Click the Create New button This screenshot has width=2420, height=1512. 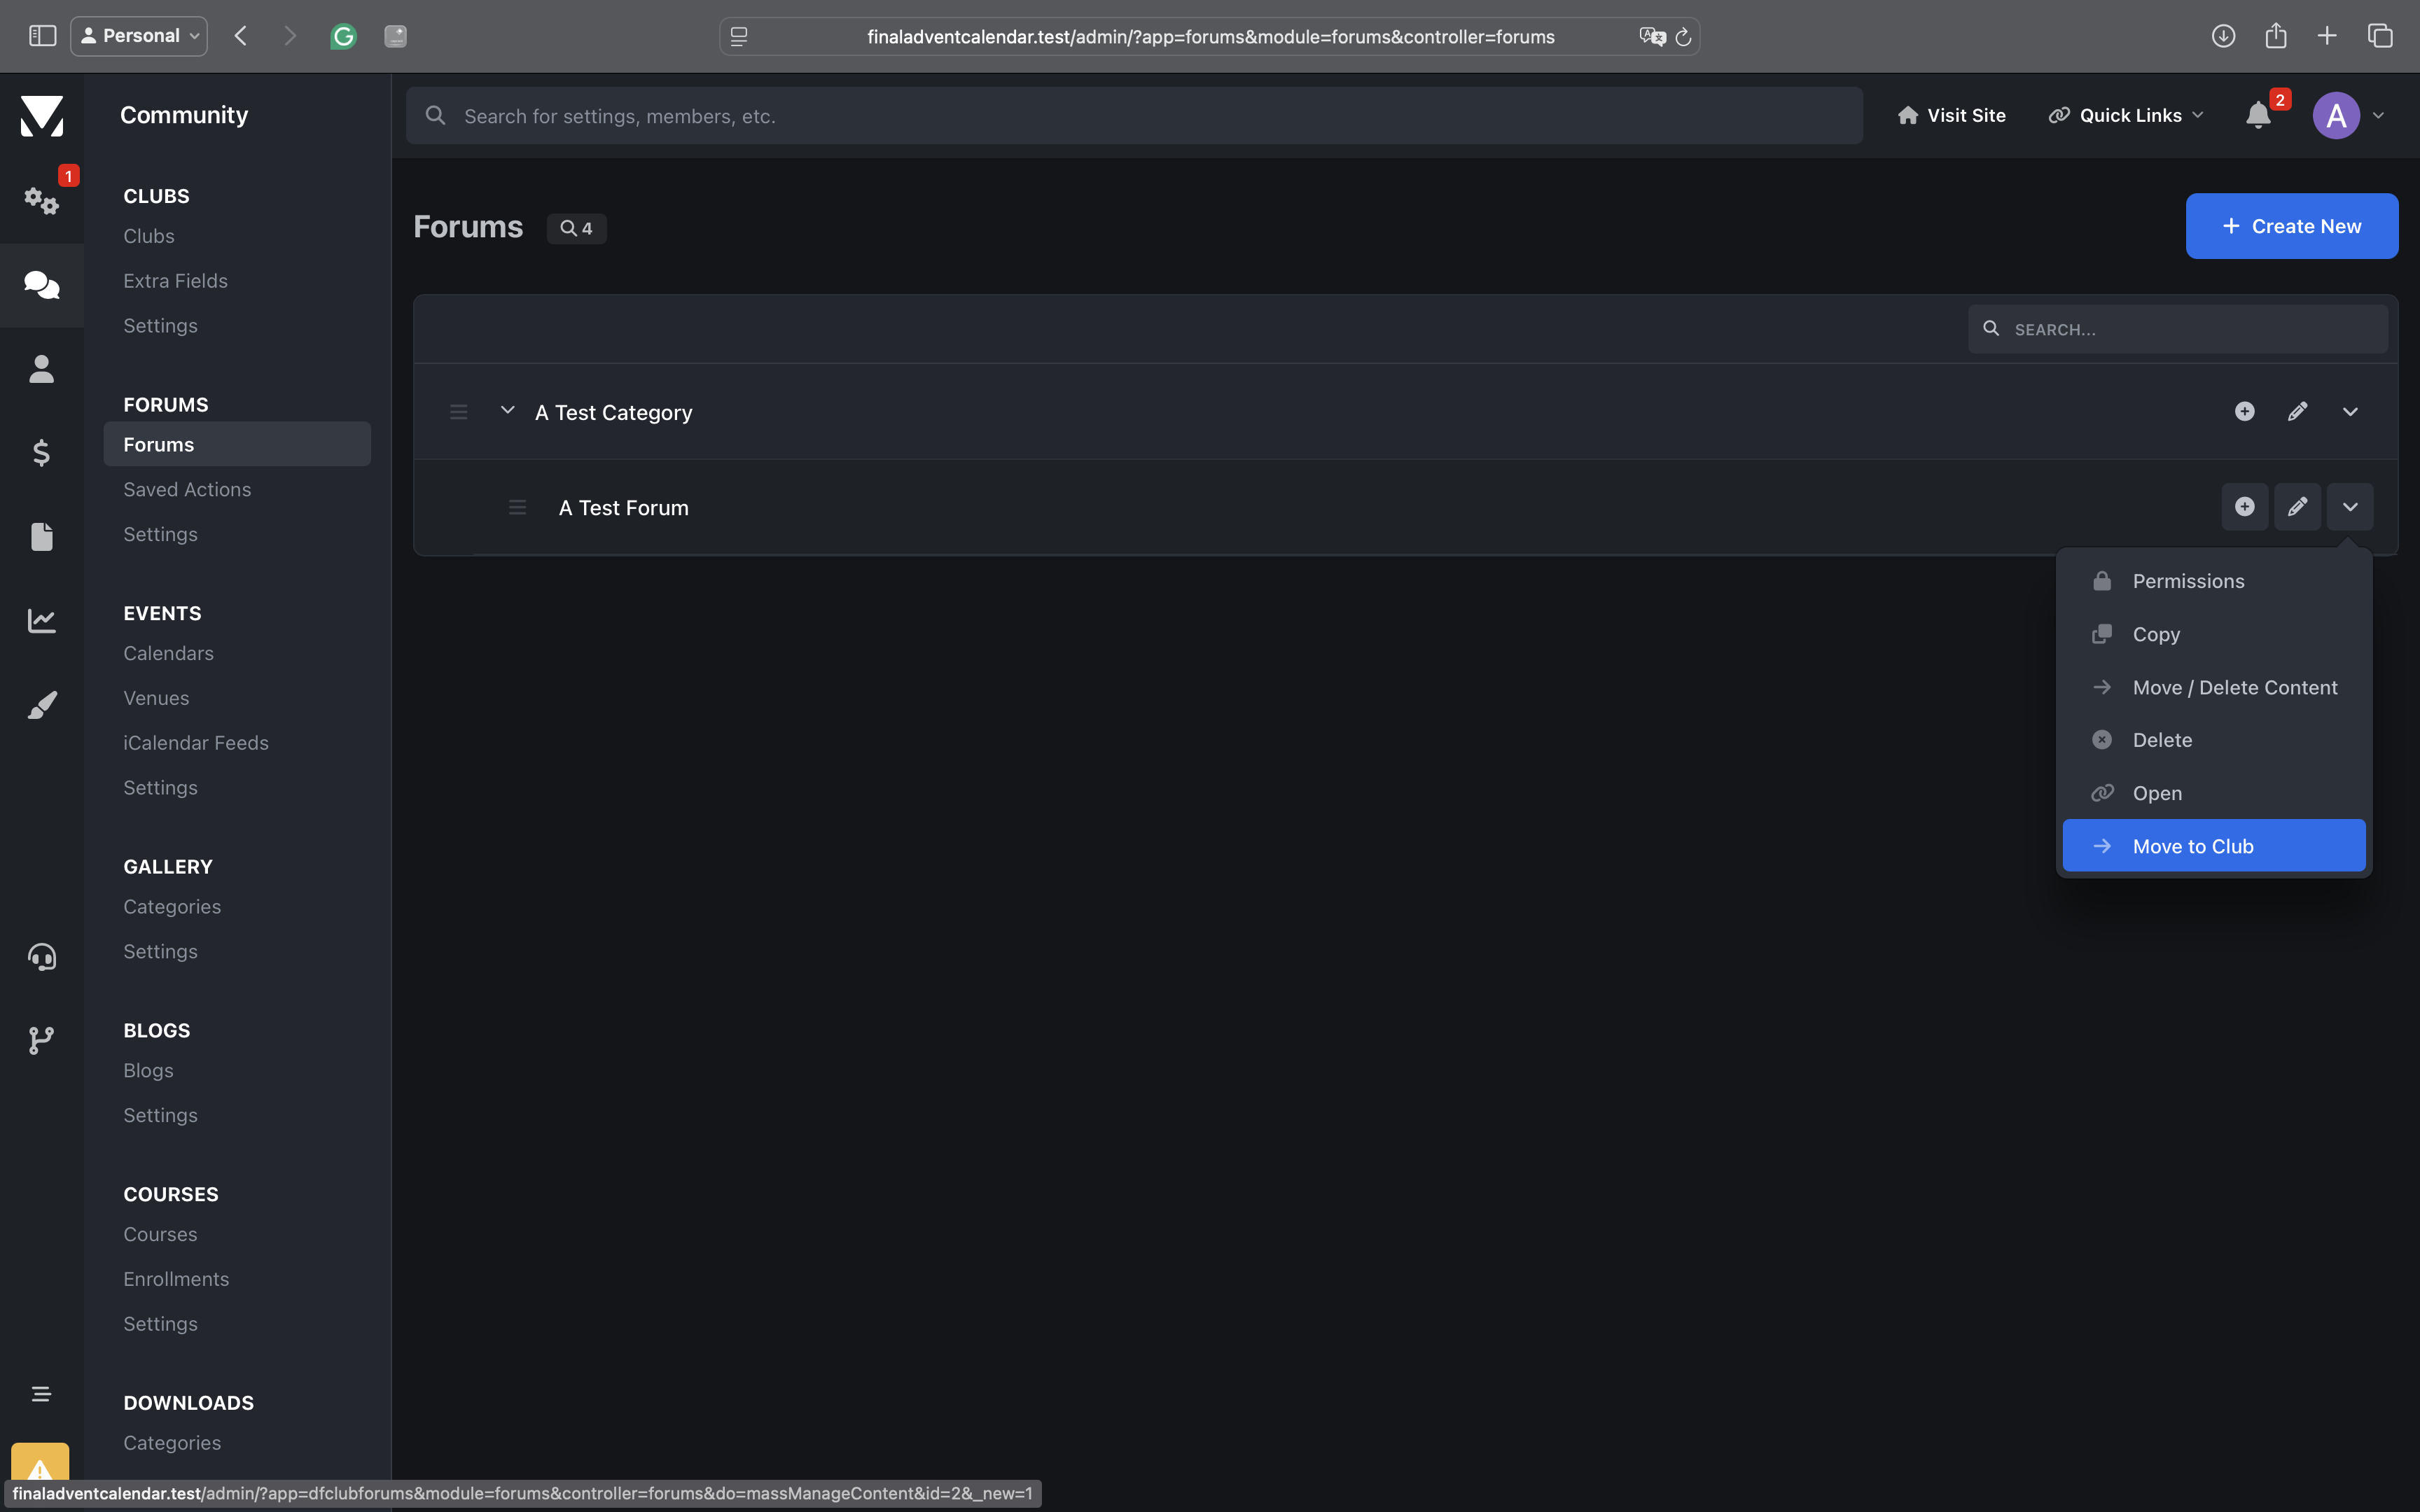coord(2291,226)
